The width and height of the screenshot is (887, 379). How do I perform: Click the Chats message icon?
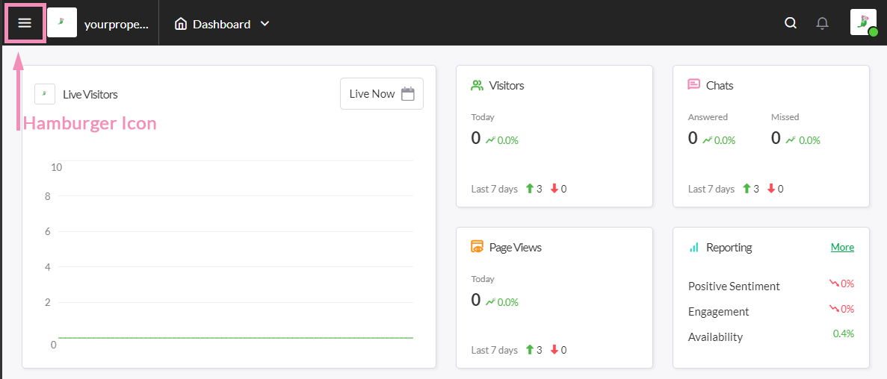[x=694, y=85]
